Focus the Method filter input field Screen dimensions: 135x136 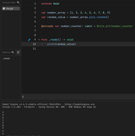(8, 52)
